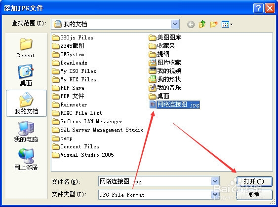Expand the 查找范围 location dropdown
Viewport: 278px width, 207px height.
tap(175, 24)
